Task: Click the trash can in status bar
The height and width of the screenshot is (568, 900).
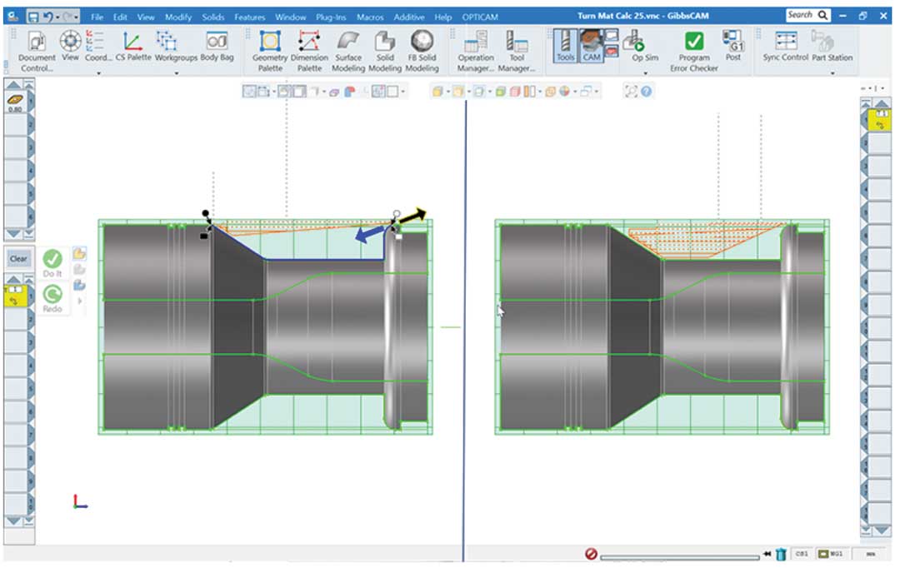Action: 780,554
